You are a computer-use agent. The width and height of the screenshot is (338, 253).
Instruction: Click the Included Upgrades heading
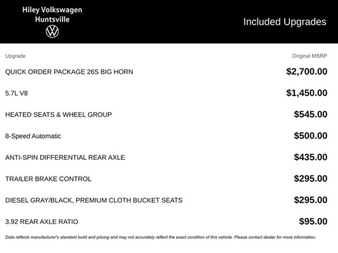click(285, 22)
